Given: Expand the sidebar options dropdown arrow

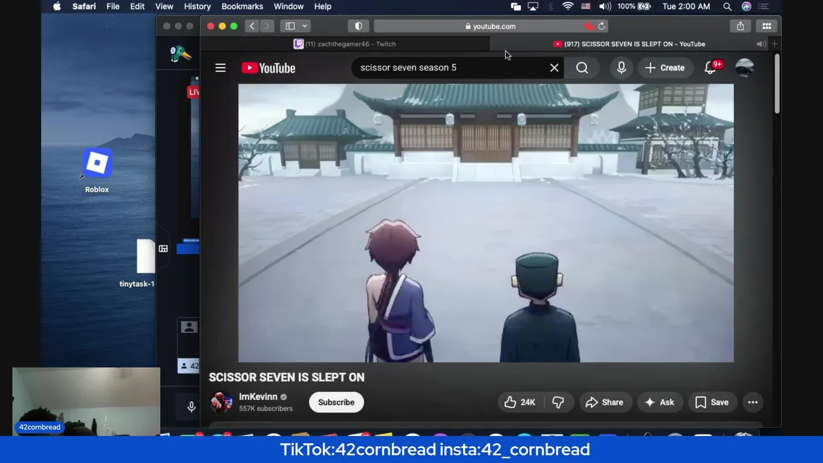Looking at the screenshot, I should [x=305, y=26].
